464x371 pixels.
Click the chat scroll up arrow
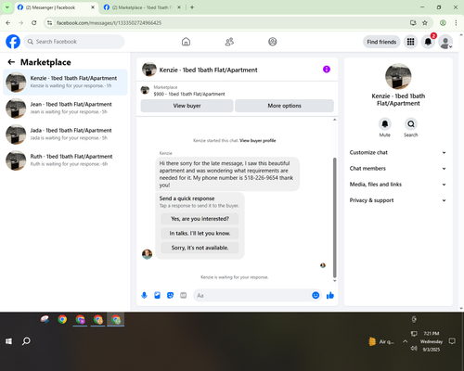pyautogui.click(x=334, y=120)
